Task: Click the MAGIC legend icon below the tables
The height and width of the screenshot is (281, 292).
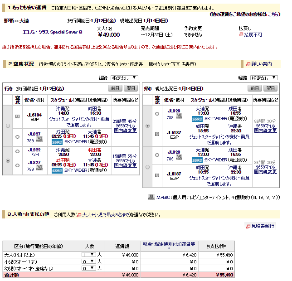Action: (x=151, y=197)
